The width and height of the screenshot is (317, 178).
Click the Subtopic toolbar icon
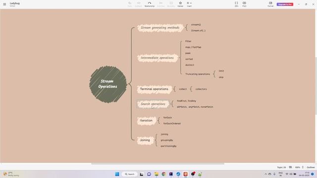coord(138,4)
